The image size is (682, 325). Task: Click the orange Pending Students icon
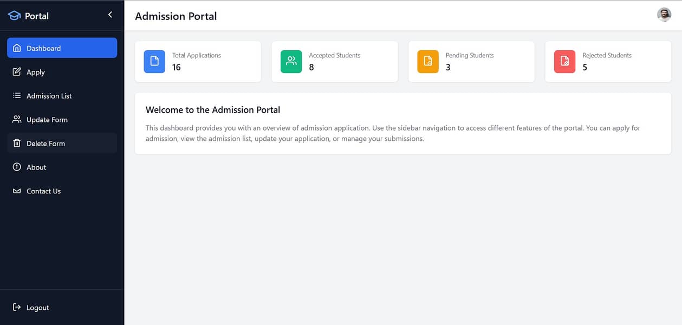428,61
